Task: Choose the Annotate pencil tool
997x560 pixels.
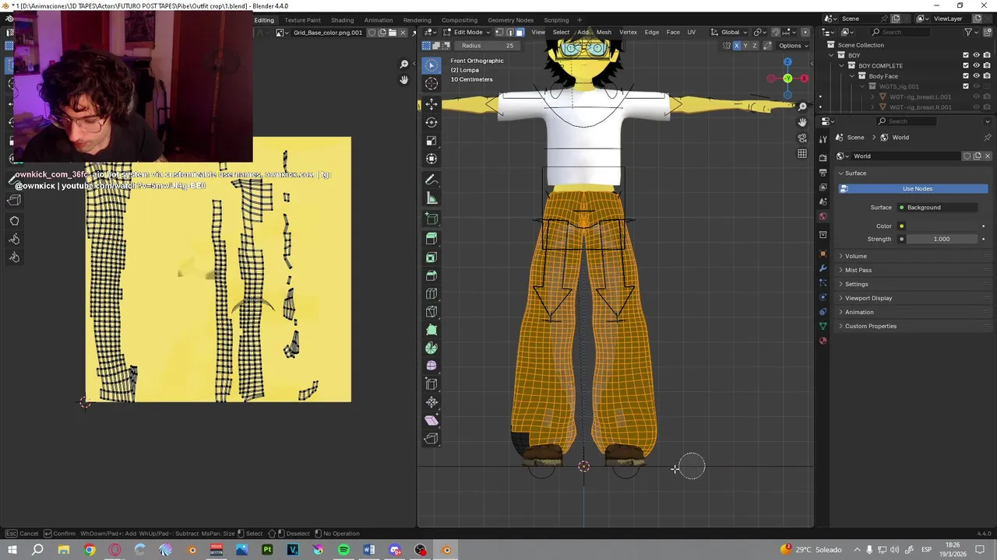Action: pyautogui.click(x=432, y=180)
